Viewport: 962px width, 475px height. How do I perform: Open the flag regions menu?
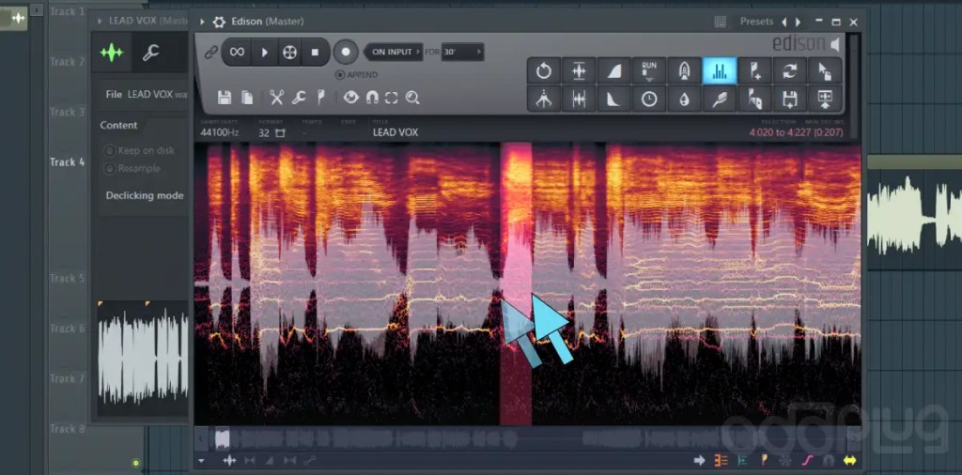point(320,98)
